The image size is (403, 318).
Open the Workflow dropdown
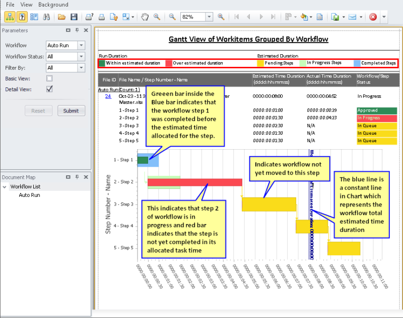81,45
